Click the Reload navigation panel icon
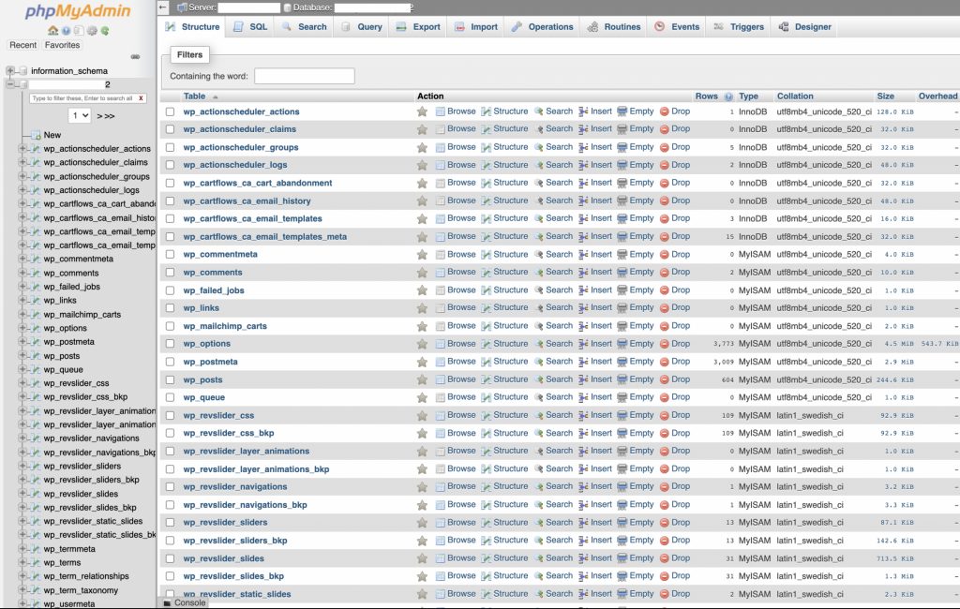960x609 pixels. [106, 31]
